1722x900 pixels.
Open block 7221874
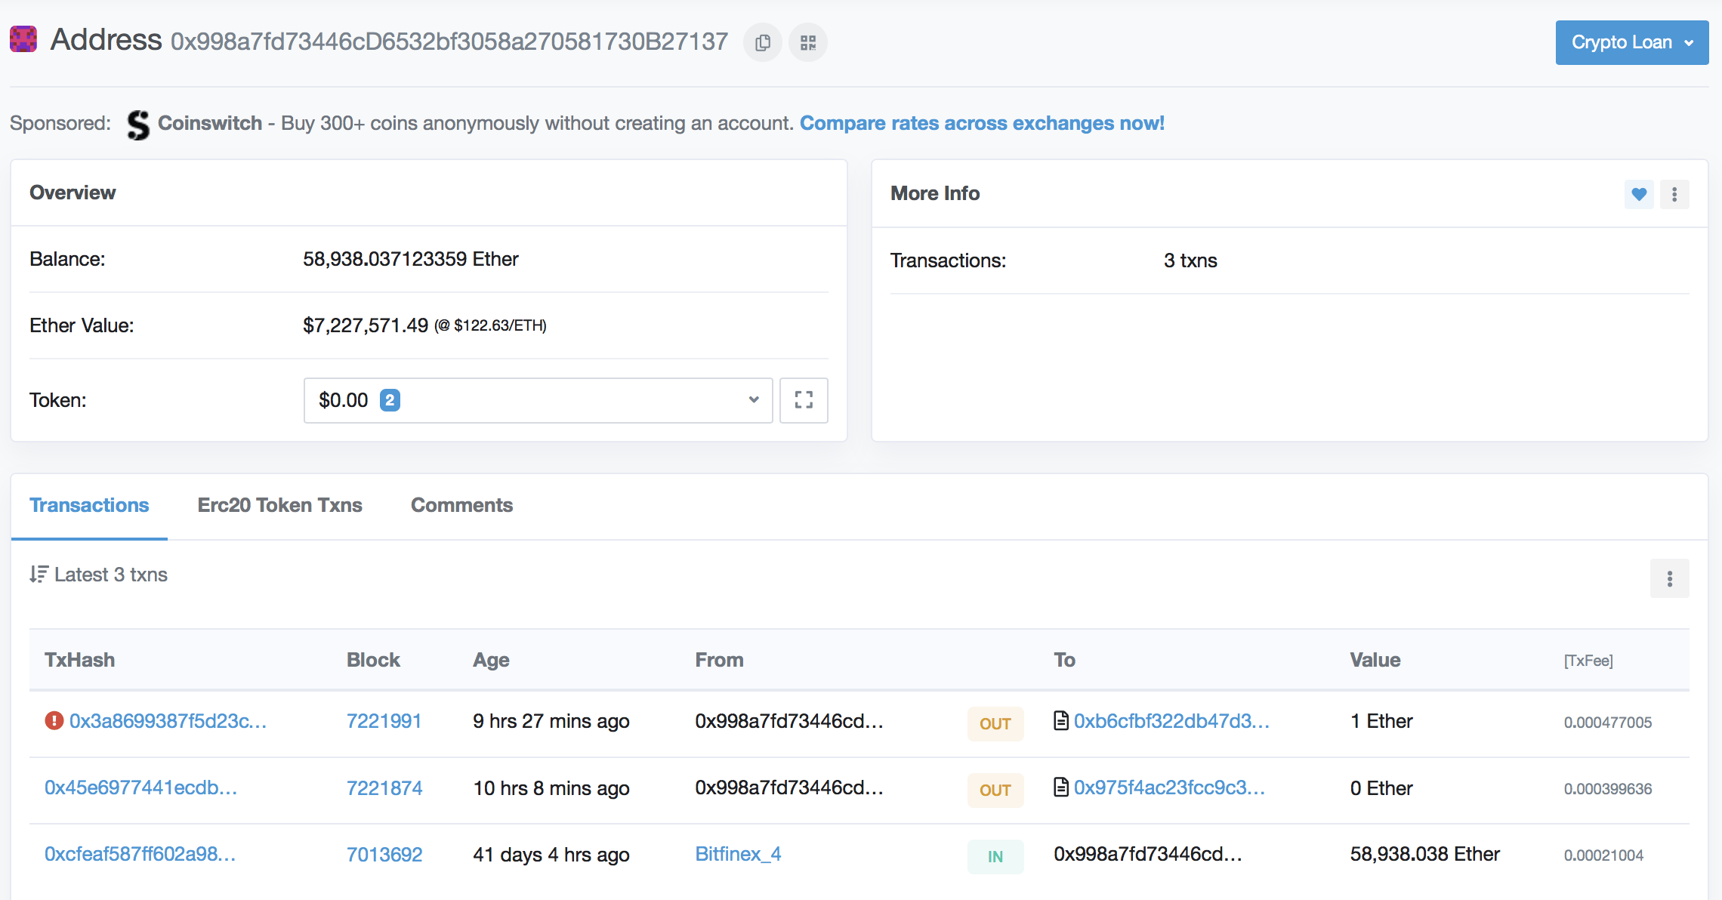(384, 787)
